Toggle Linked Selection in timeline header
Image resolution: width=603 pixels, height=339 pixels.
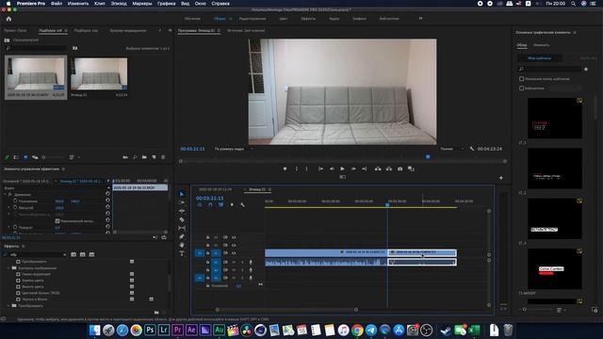click(220, 205)
